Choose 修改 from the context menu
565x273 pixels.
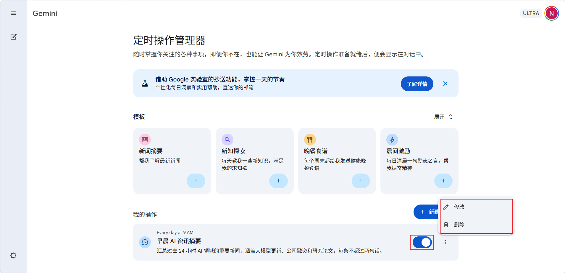(476, 207)
